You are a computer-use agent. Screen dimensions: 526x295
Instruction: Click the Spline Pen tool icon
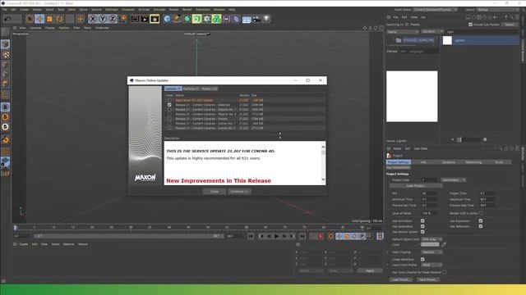(178, 19)
